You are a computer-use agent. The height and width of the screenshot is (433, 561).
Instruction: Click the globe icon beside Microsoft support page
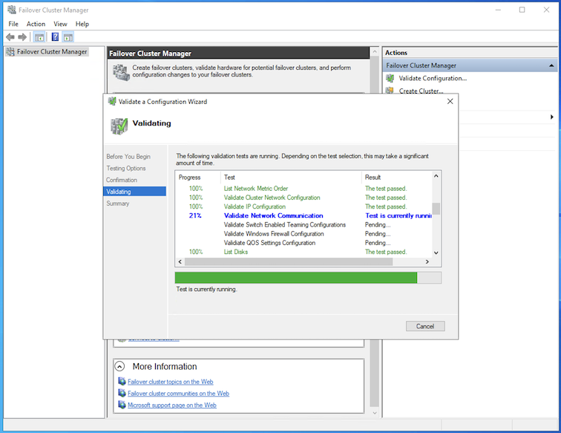click(122, 405)
